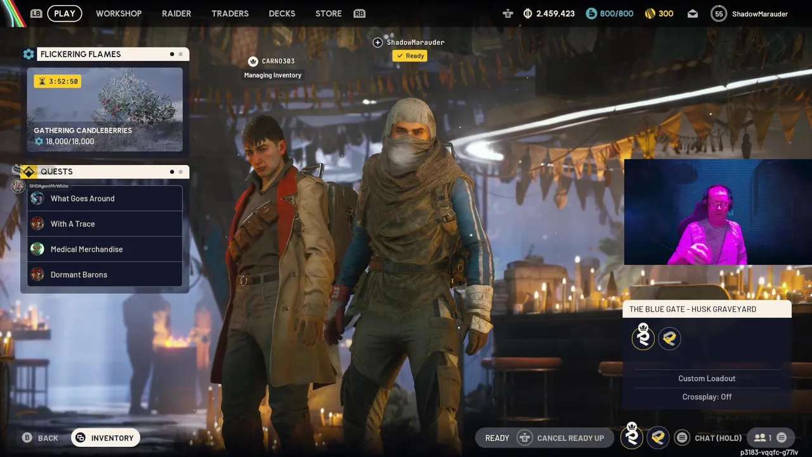The image size is (812, 457).
Task: Click the stick icon beside Cancel Ready Up
Action: [x=525, y=438]
